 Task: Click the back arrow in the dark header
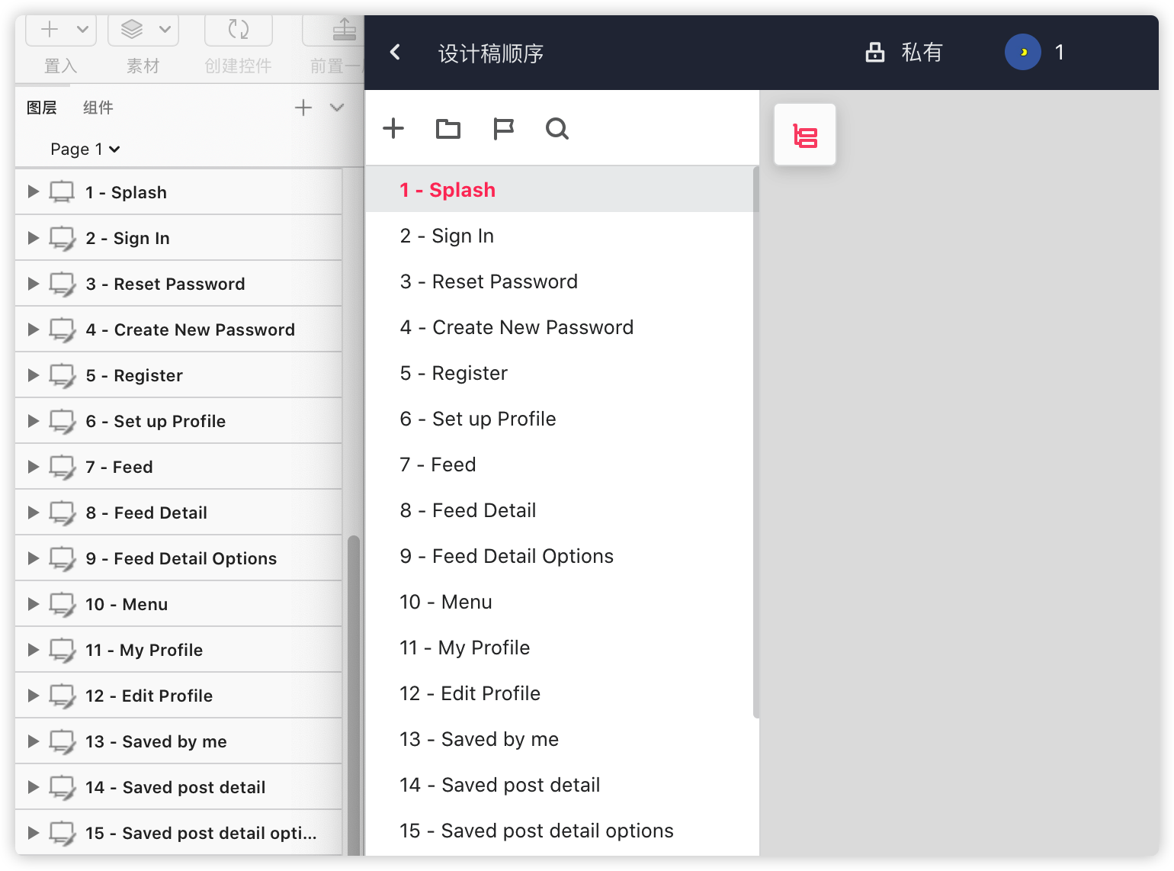click(x=395, y=52)
